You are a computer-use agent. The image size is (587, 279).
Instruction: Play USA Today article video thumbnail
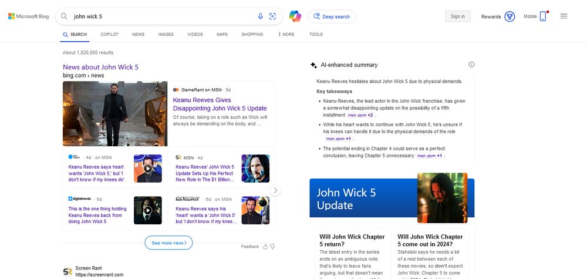tap(148, 169)
